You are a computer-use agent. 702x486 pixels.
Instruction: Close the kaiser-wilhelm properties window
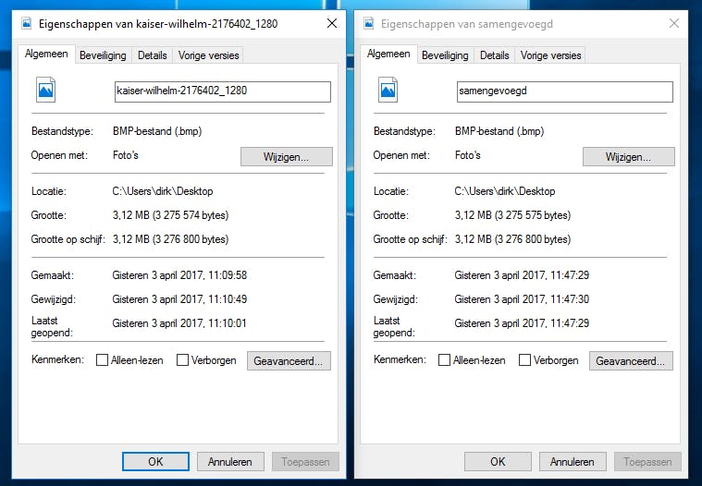(332, 23)
